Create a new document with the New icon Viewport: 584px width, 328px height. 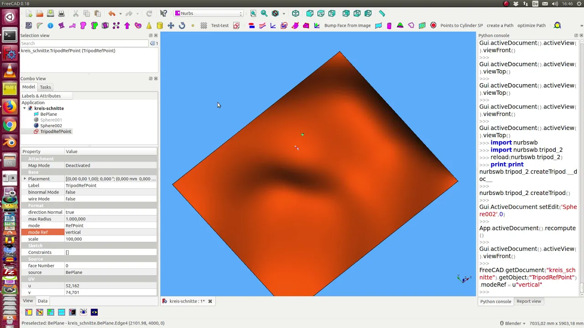[29, 14]
